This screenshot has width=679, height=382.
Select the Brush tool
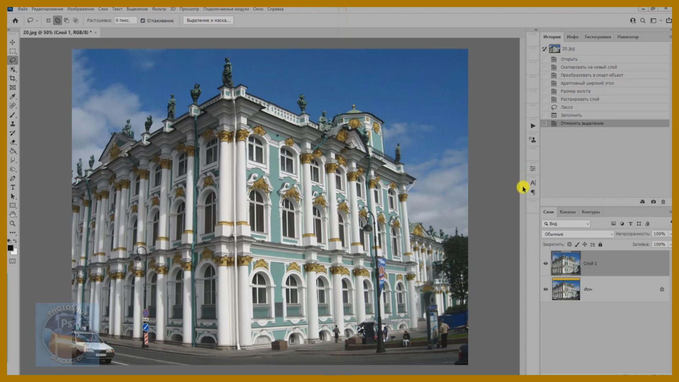click(13, 115)
